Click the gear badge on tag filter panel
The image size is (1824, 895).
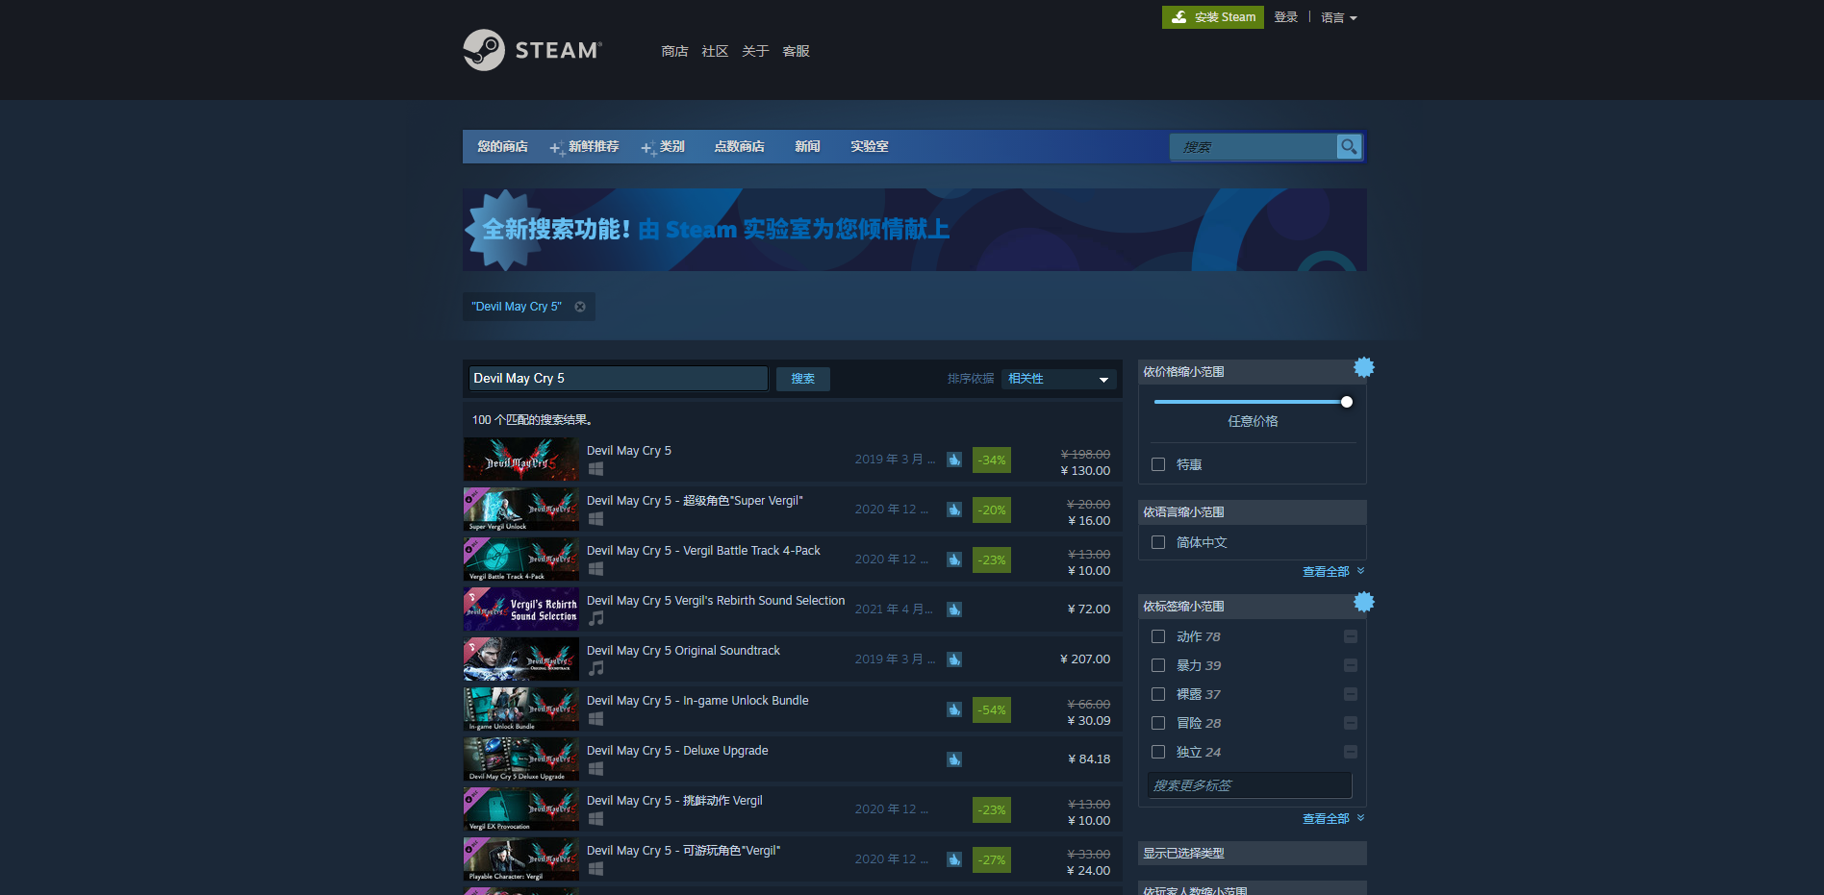(1364, 602)
